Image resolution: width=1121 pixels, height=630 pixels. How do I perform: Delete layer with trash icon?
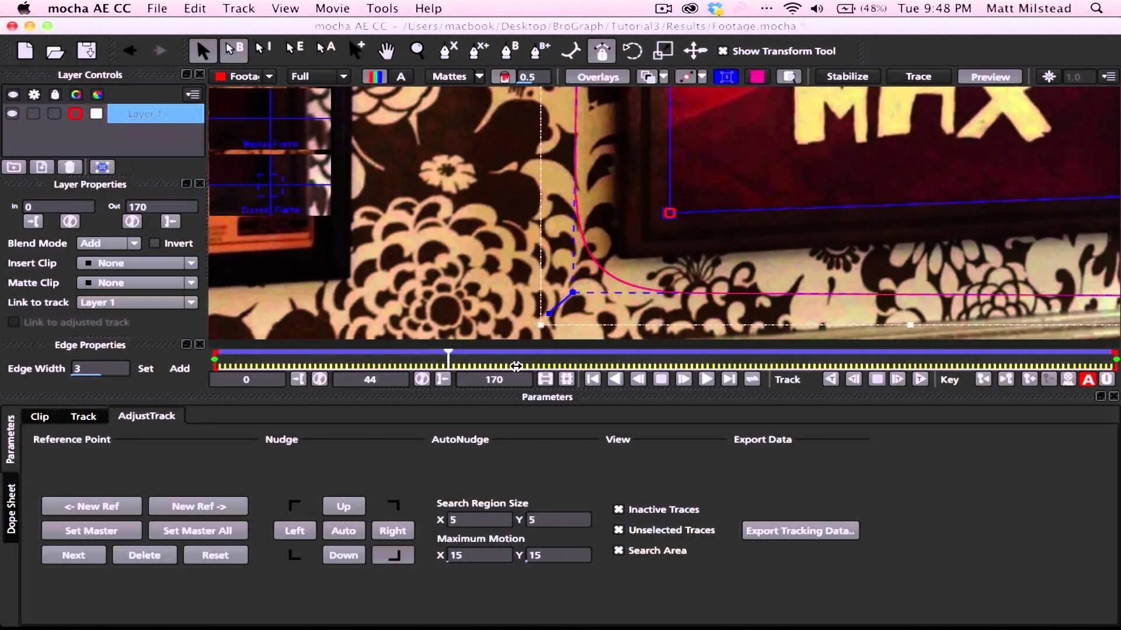[x=69, y=167]
